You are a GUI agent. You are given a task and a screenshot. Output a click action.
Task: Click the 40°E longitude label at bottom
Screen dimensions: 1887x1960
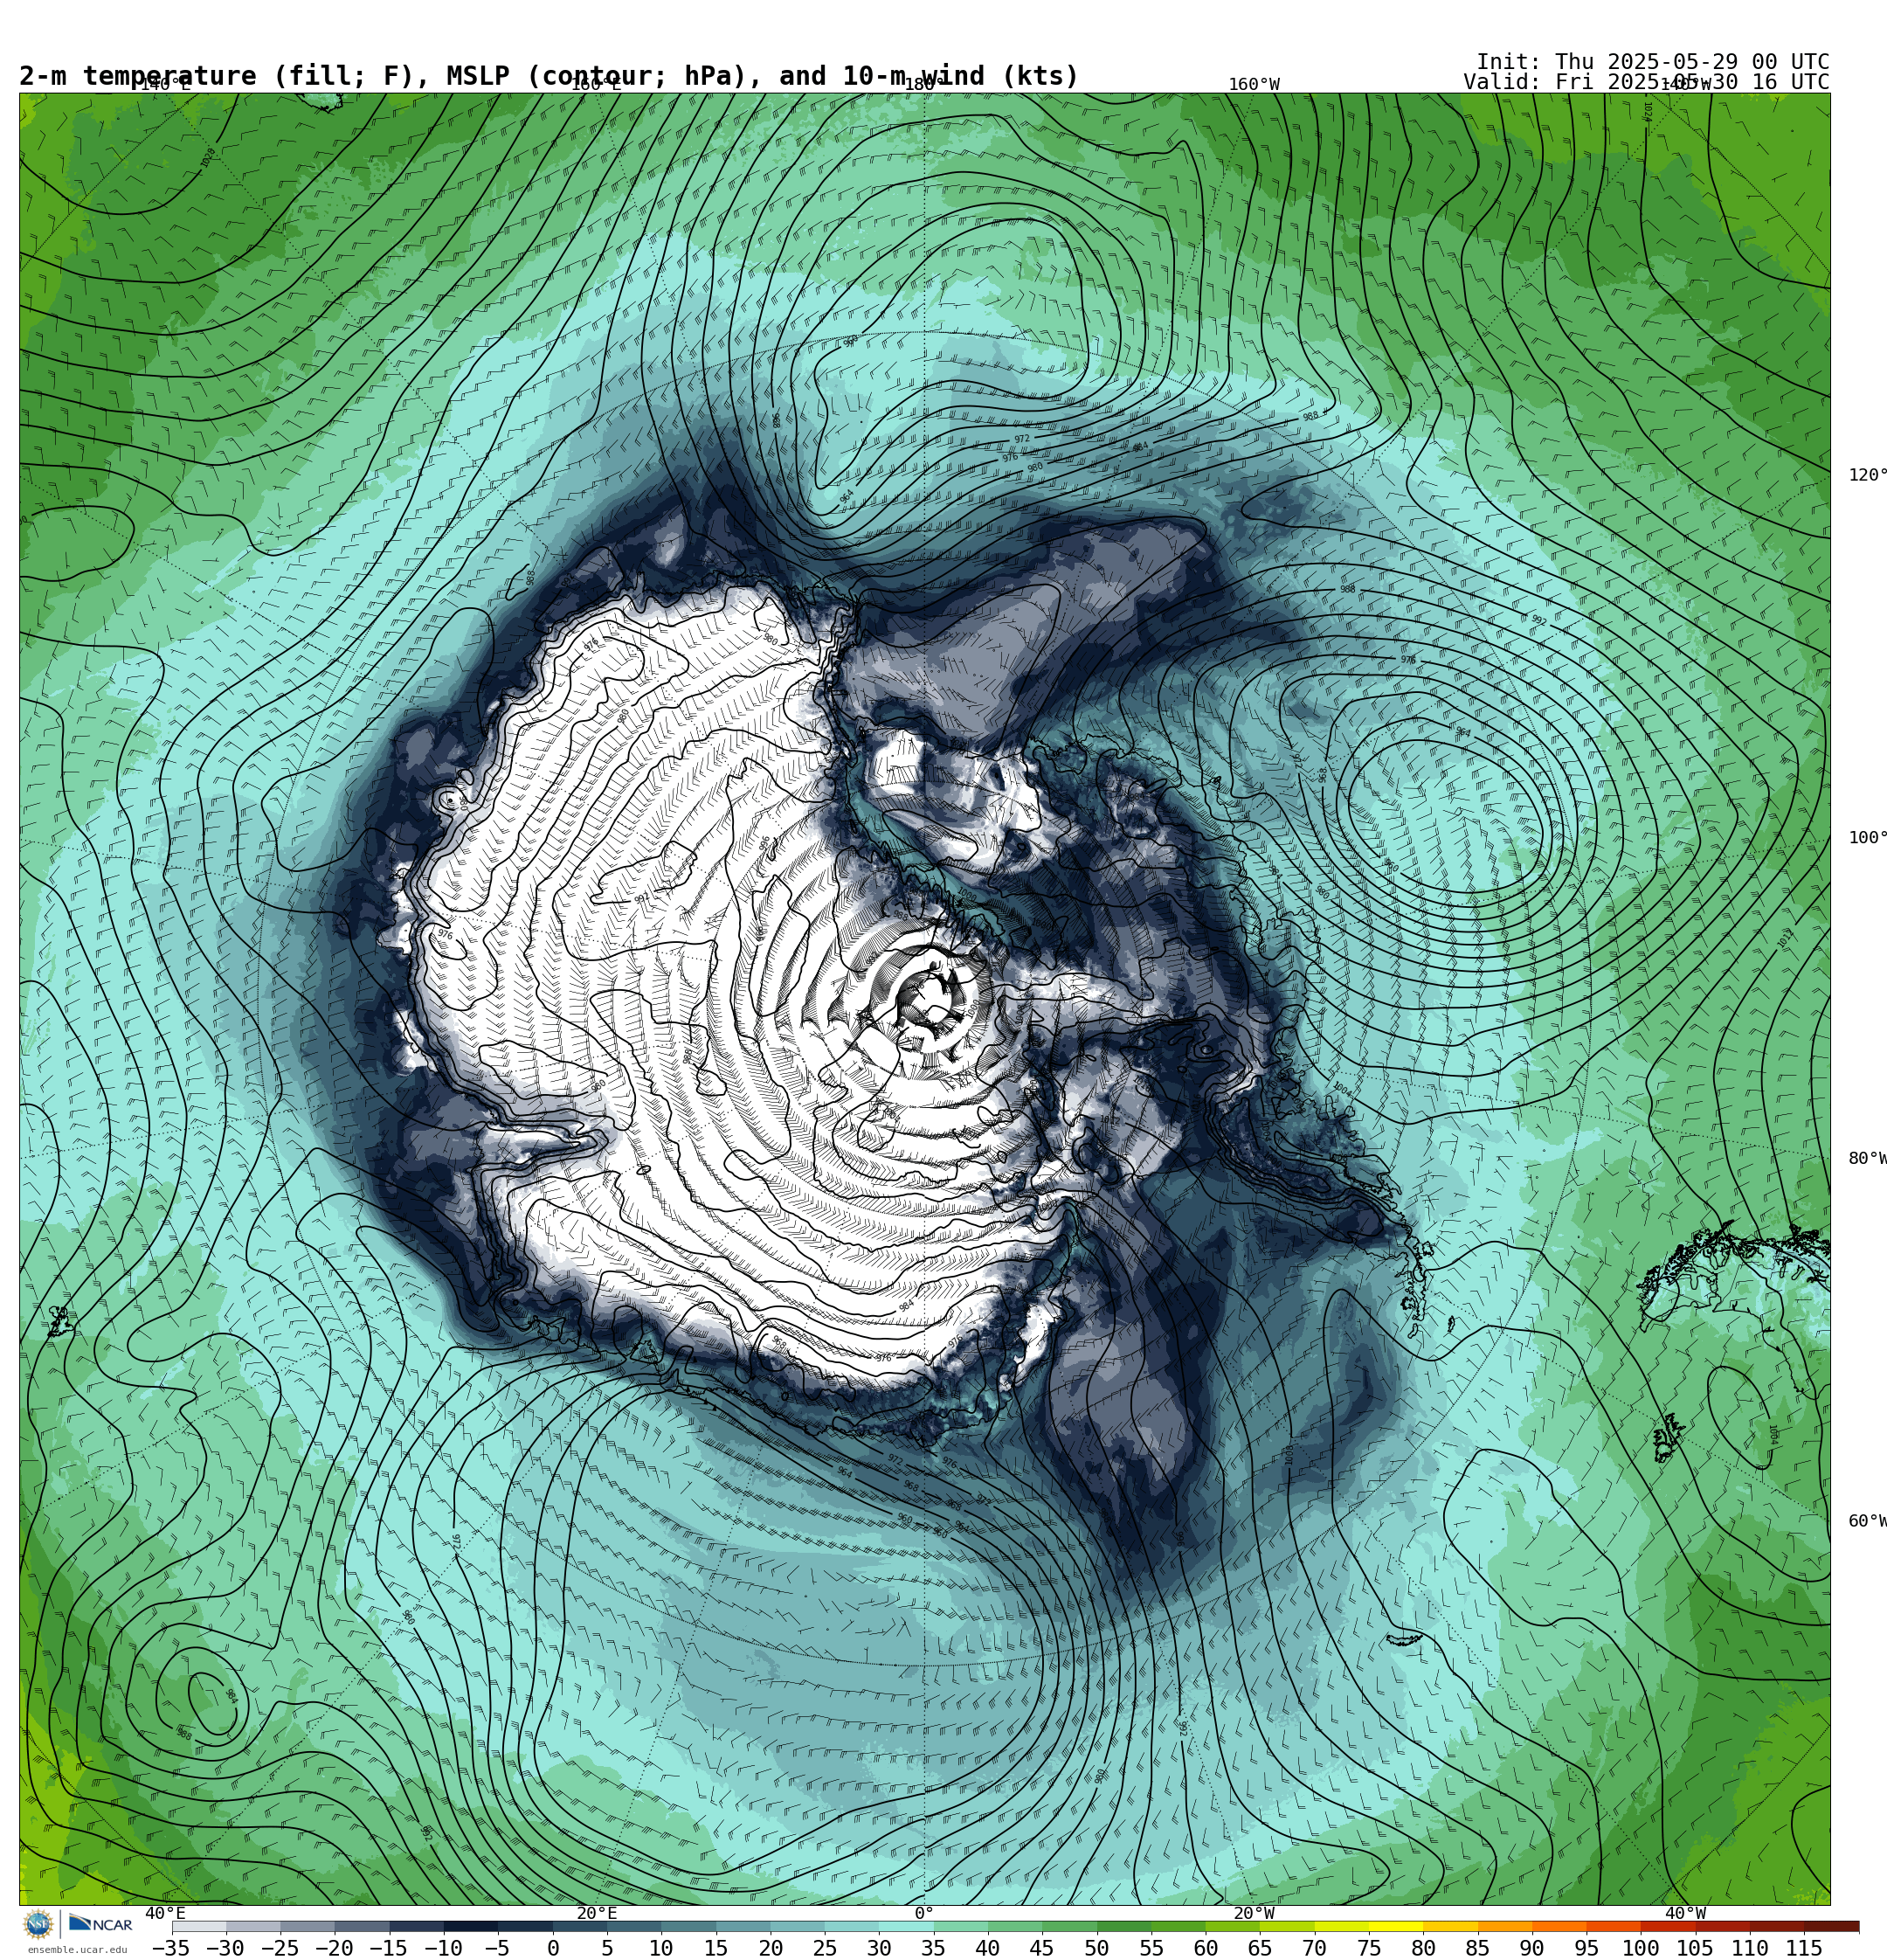click(x=165, y=1913)
